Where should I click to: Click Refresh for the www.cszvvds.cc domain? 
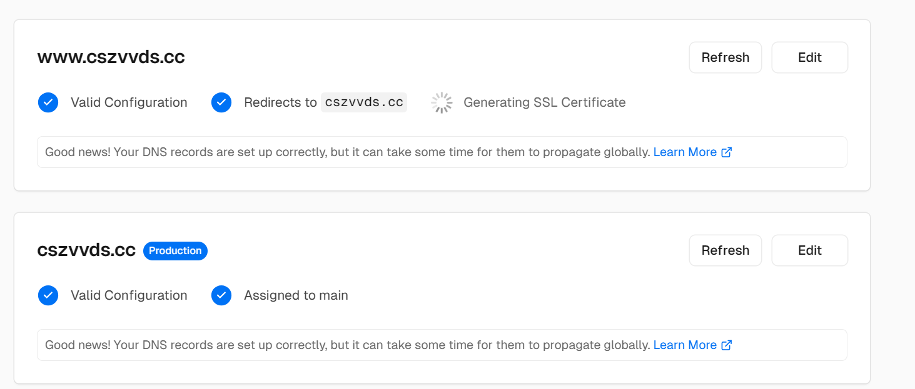(x=725, y=57)
